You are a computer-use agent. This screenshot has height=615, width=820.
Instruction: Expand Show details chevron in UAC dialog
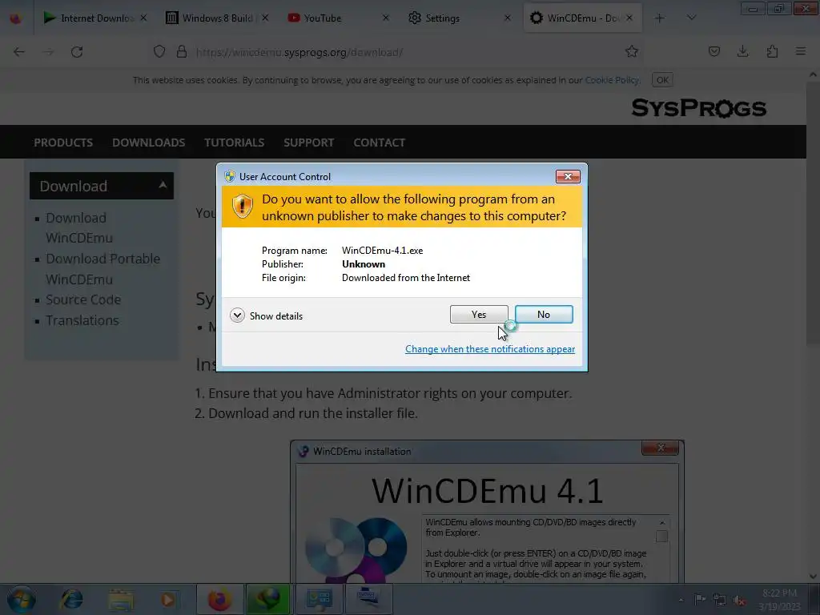(x=237, y=316)
